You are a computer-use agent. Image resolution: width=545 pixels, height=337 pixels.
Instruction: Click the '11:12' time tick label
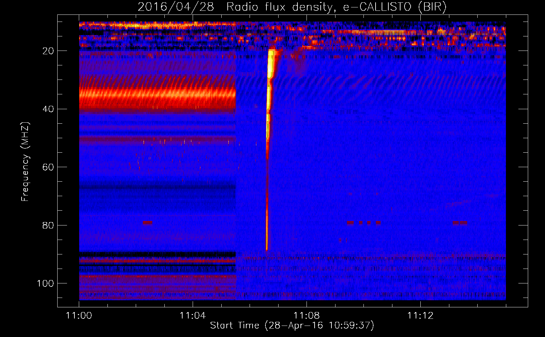tap(420, 315)
